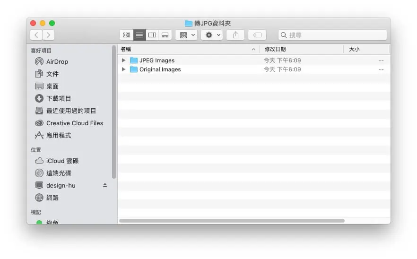Viewport: 417px width, 259px height.
Task: Open 最近使用過的項目 in the sidebar
Action: [x=65, y=111]
